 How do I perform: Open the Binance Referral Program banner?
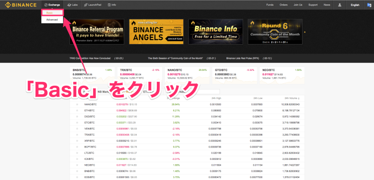coord(97,32)
